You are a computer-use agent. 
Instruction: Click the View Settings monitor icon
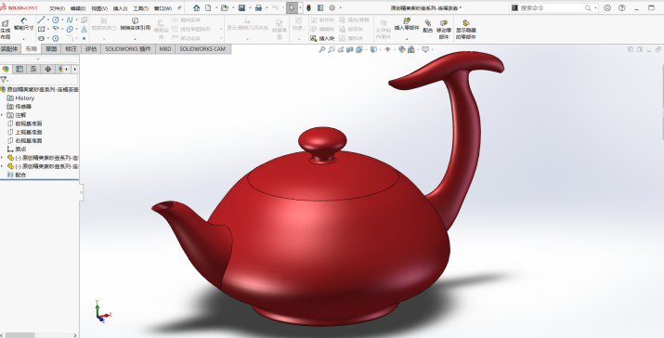(x=425, y=49)
